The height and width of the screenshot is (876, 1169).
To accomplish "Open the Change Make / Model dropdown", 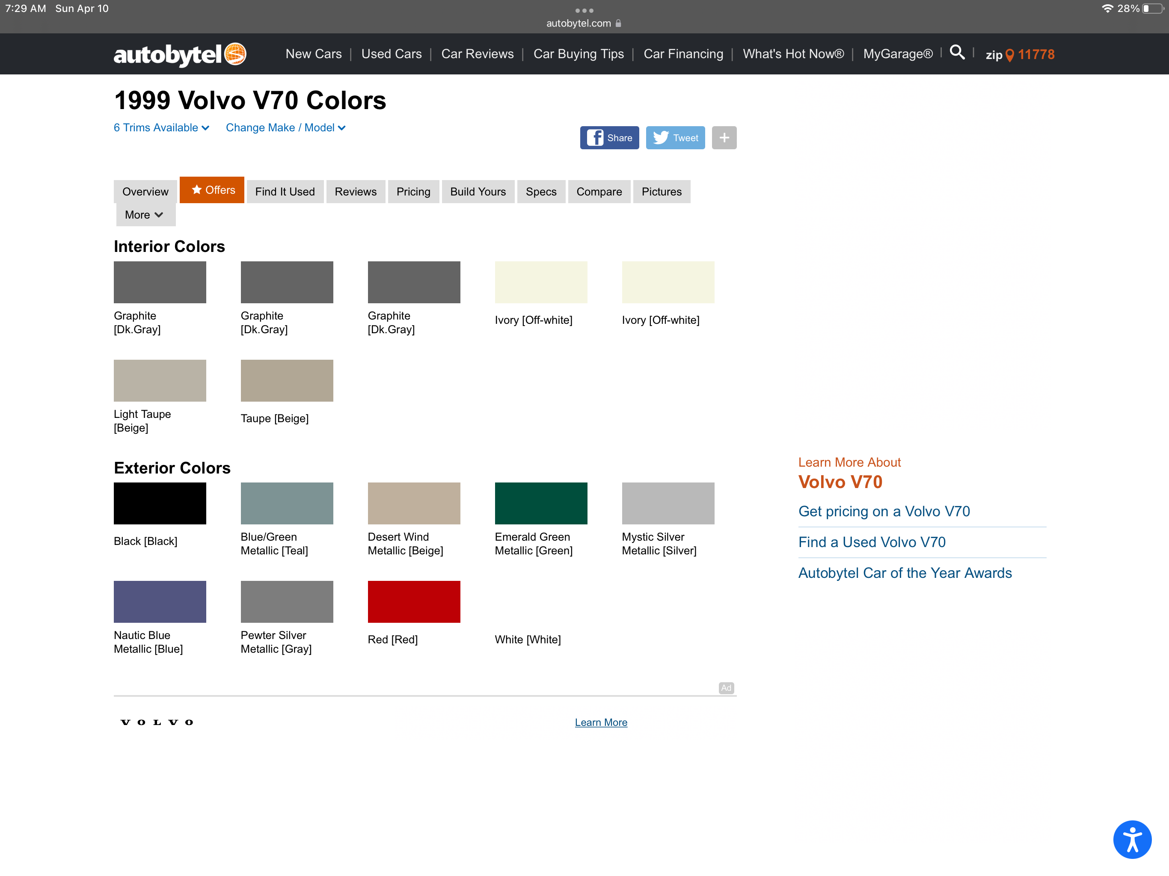I will pos(285,127).
